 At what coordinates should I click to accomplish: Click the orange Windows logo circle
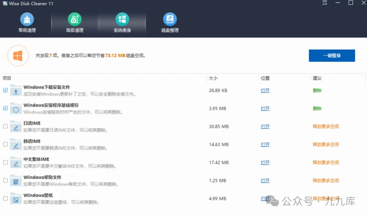(18, 56)
